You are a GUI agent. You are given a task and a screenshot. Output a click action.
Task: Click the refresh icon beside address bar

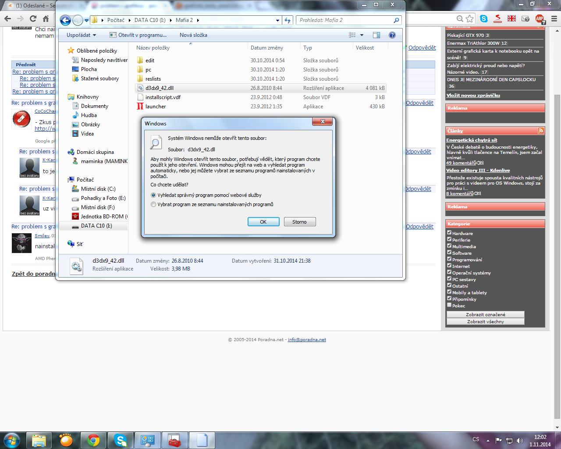pos(288,20)
